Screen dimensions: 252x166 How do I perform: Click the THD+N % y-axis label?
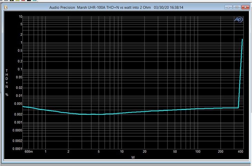(7, 83)
